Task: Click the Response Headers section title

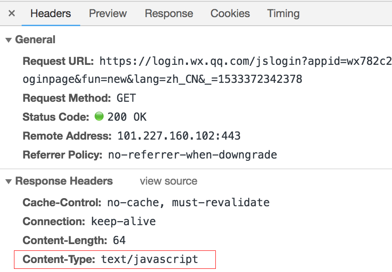Action: pos(64,181)
